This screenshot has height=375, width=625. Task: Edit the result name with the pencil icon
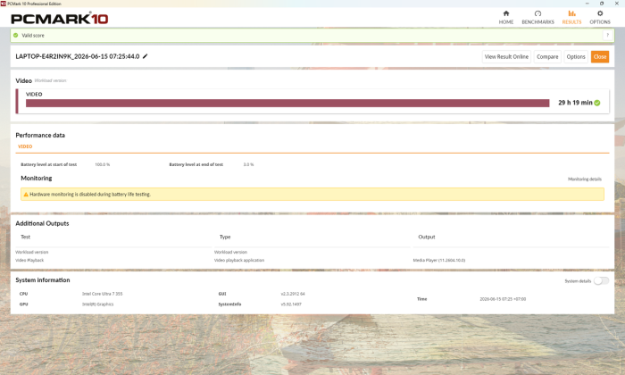tap(145, 56)
